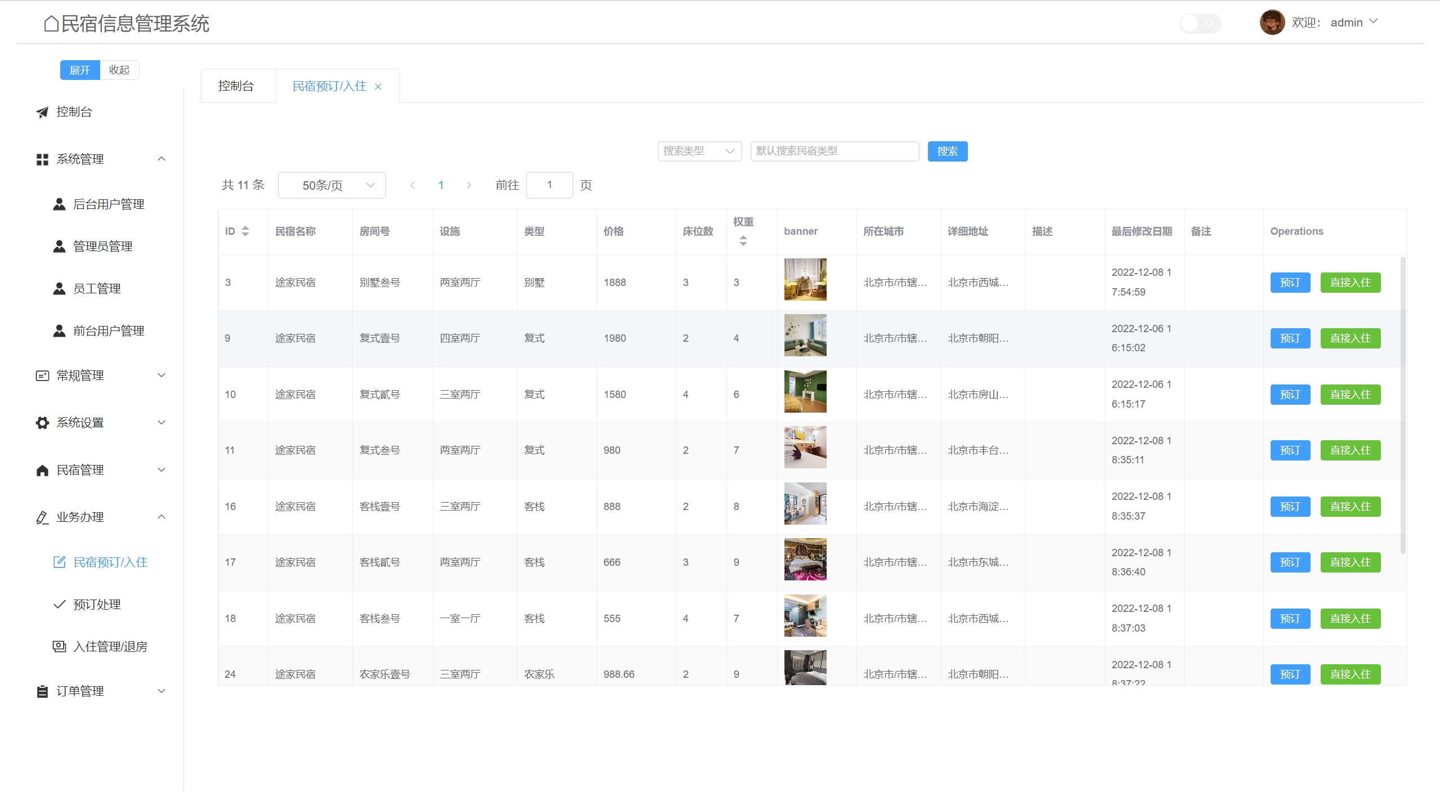Open the 搜索类型 dropdown
Image resolution: width=1440 pixels, height=796 pixels.
tap(699, 151)
